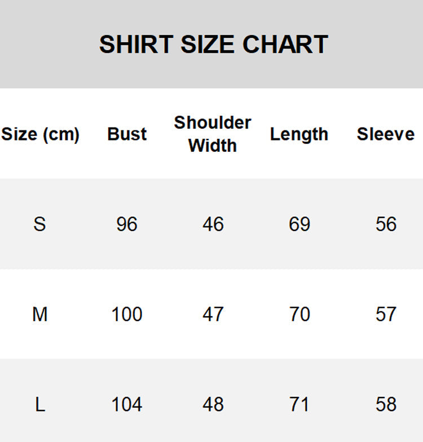Click the bust value 104
Image resolution: width=423 pixels, height=442 pixels.
[127, 404]
